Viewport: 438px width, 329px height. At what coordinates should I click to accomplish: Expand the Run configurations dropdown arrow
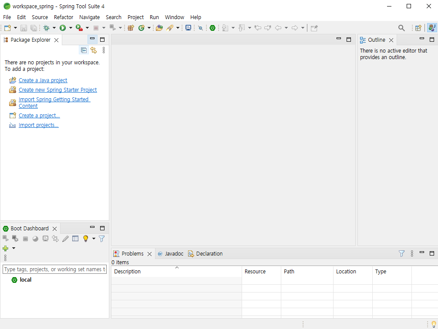[71, 28]
